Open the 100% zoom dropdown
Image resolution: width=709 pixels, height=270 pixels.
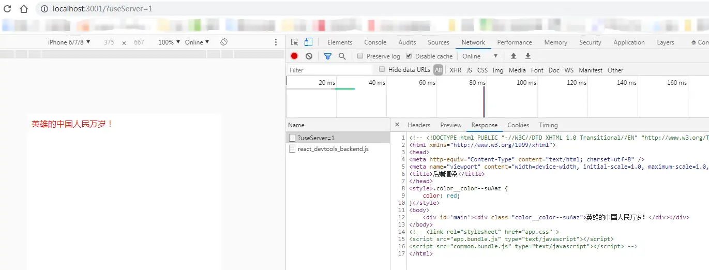click(x=169, y=42)
